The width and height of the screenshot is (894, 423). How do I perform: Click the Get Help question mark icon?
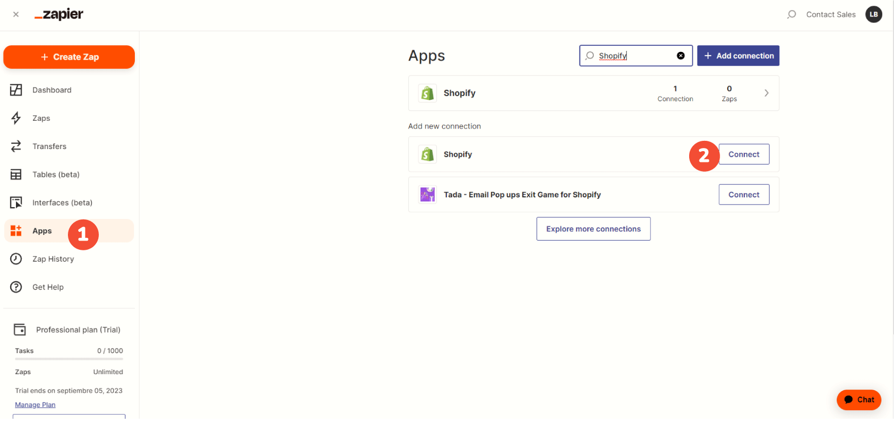[x=16, y=287]
